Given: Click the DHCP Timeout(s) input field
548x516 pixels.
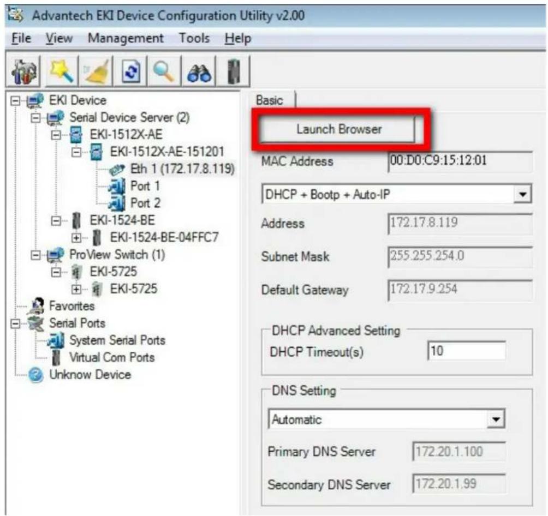Looking at the screenshot, I should point(467,351).
